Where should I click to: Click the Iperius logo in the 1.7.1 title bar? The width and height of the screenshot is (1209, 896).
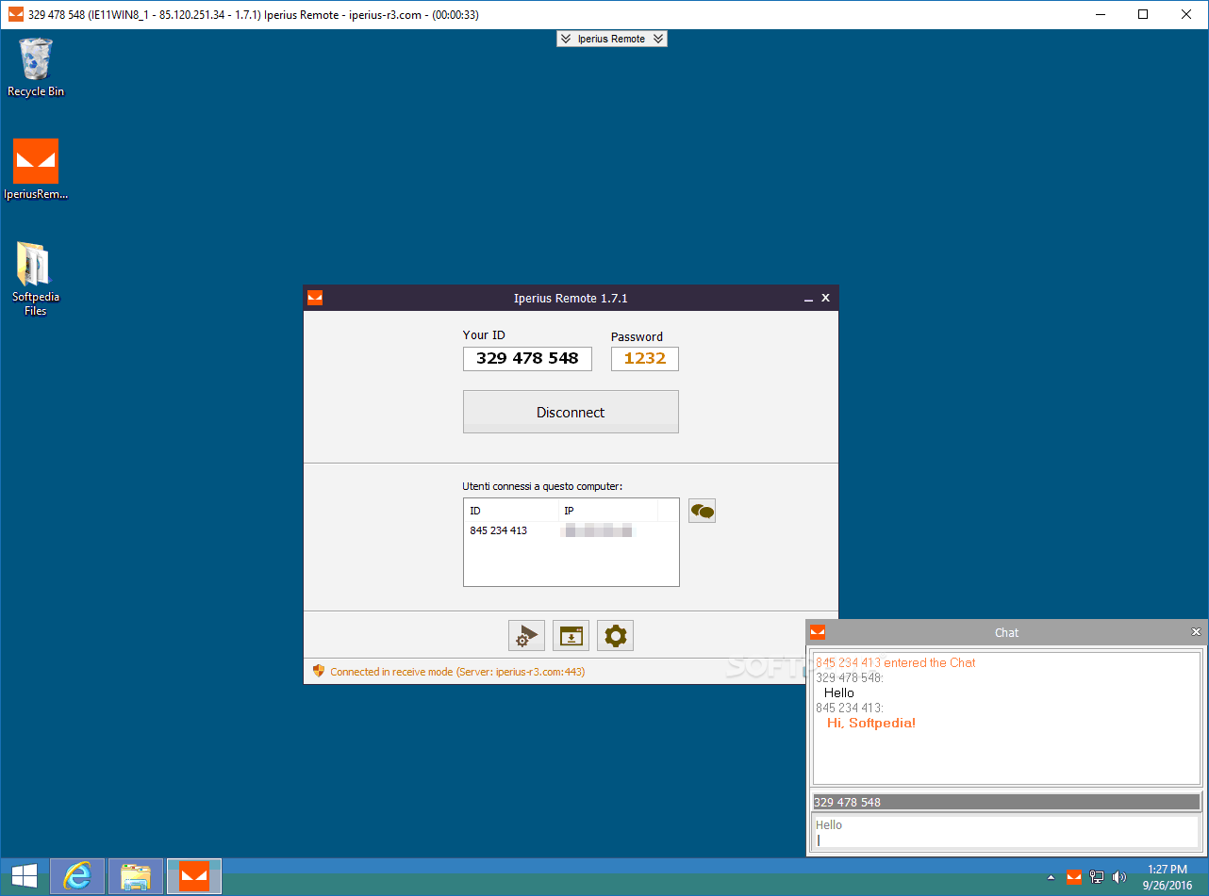tap(315, 298)
